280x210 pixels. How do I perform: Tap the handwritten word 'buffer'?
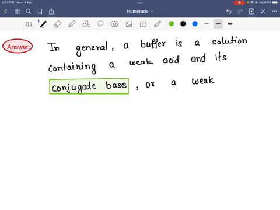pyautogui.click(x=153, y=44)
